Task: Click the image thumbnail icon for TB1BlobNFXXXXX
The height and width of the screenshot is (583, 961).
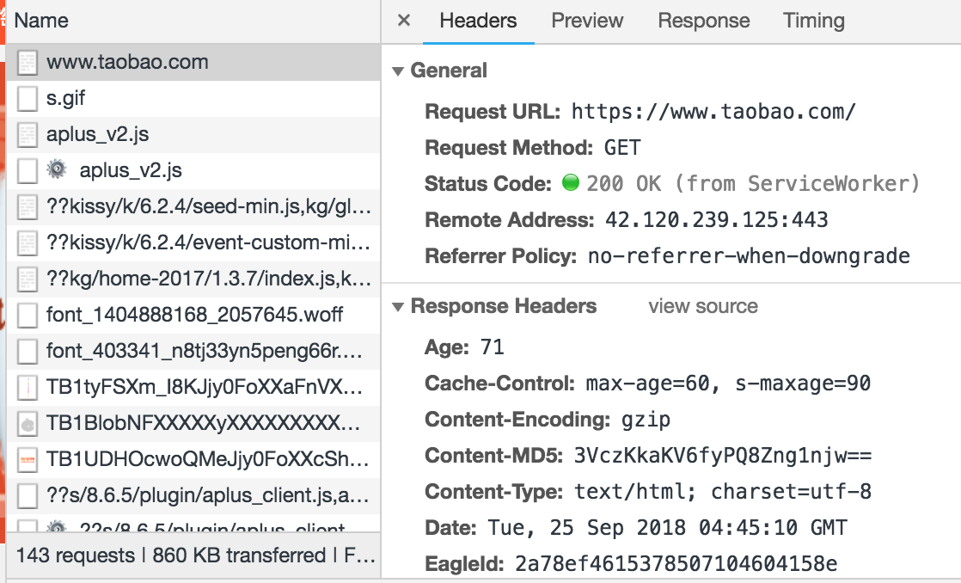Action: (x=28, y=422)
